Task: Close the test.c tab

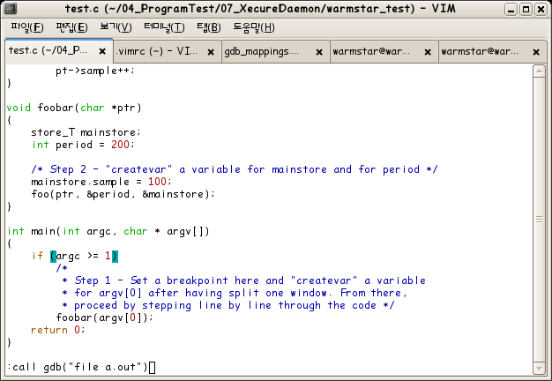Action: (102, 51)
